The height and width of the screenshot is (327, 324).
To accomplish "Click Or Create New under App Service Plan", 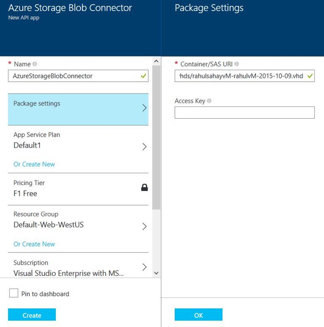I will (34, 164).
